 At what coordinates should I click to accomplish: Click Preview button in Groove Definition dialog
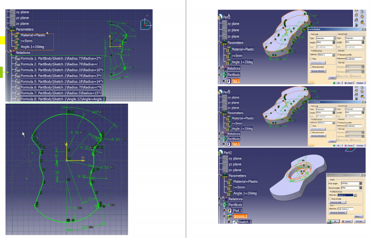[359, 222]
